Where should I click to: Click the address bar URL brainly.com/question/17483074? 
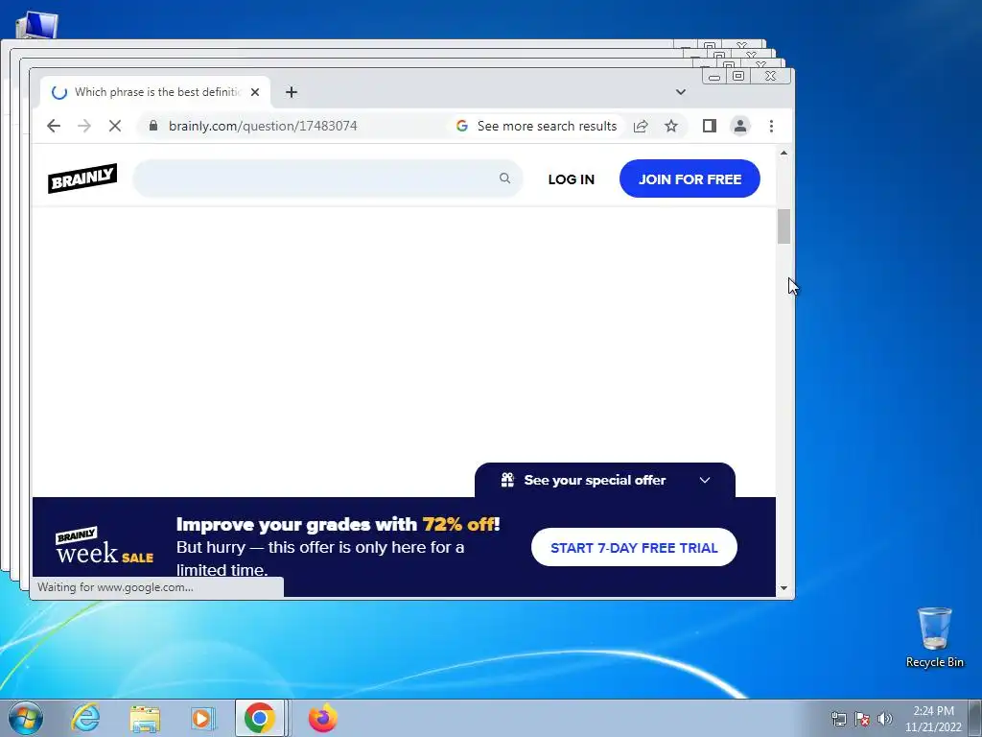click(x=263, y=126)
